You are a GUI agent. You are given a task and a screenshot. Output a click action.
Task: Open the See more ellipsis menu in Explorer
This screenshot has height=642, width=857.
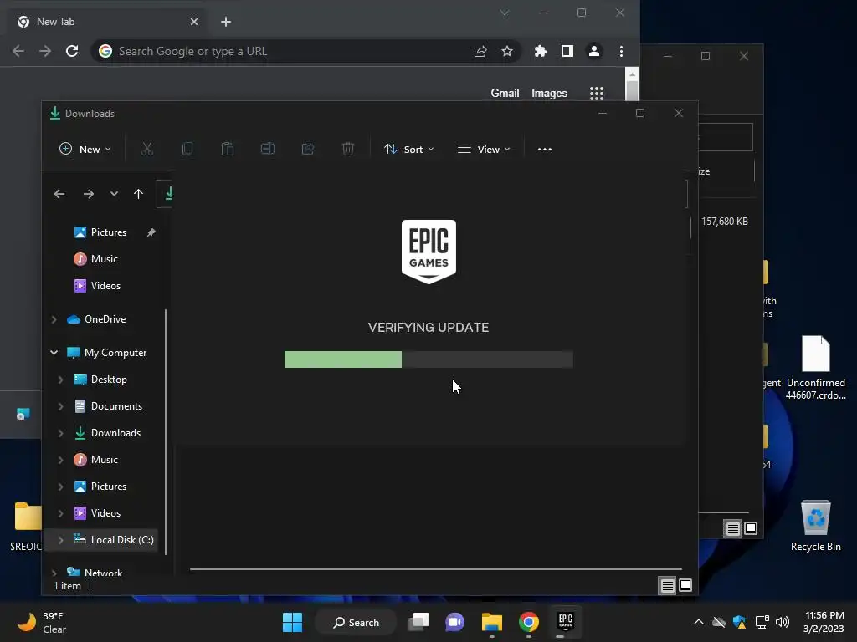pos(544,149)
